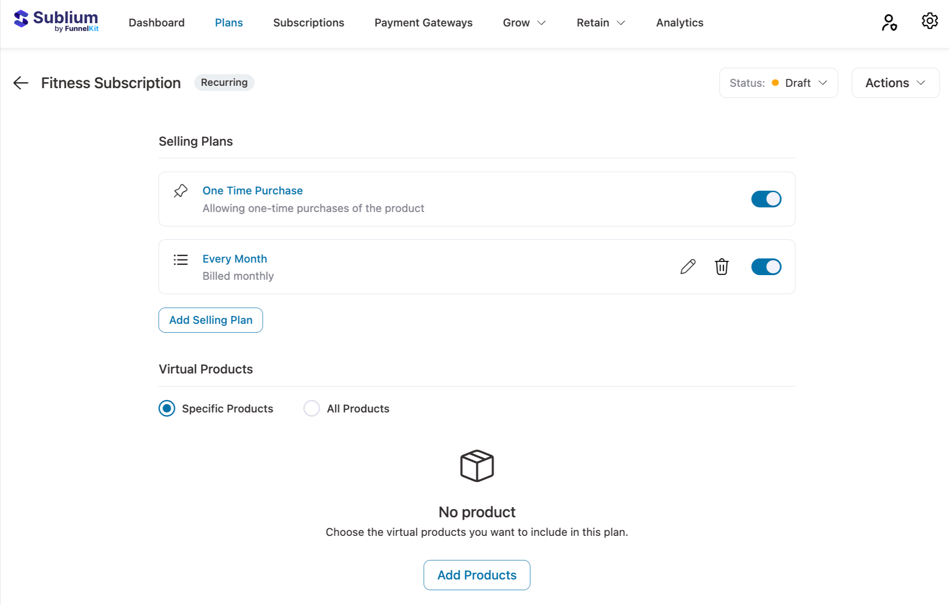This screenshot has width=949, height=605.
Task: Open the settings gear icon
Action: pyautogui.click(x=929, y=20)
